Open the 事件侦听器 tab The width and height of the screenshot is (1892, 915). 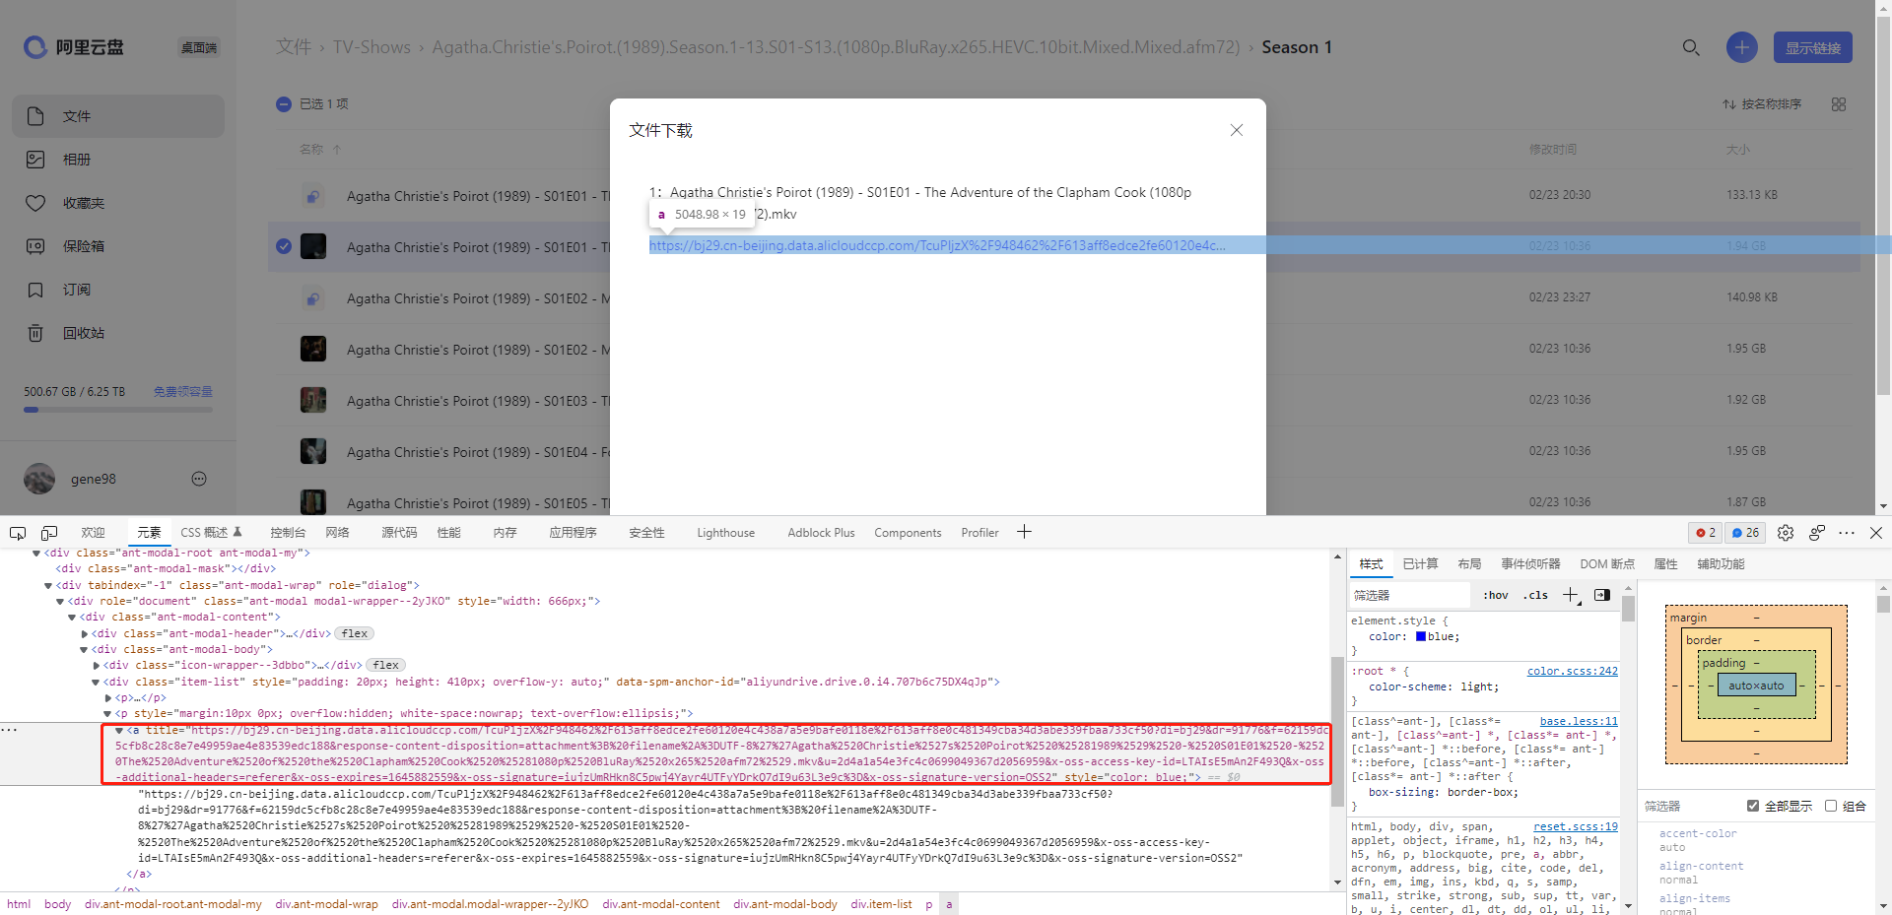tap(1530, 564)
